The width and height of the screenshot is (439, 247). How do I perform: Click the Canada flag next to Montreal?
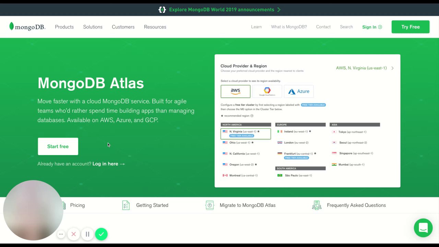coord(225,175)
